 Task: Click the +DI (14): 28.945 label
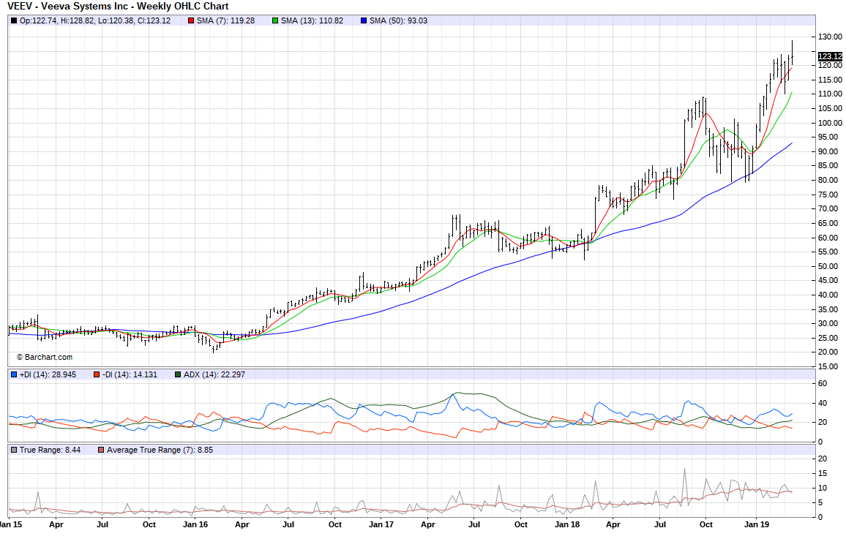[x=48, y=374]
